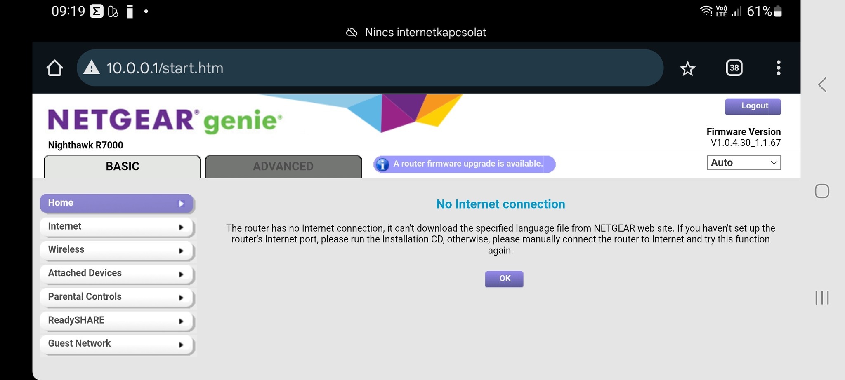Tap the 09:19 clock in status bar
This screenshot has height=380, width=845.
tap(68, 11)
